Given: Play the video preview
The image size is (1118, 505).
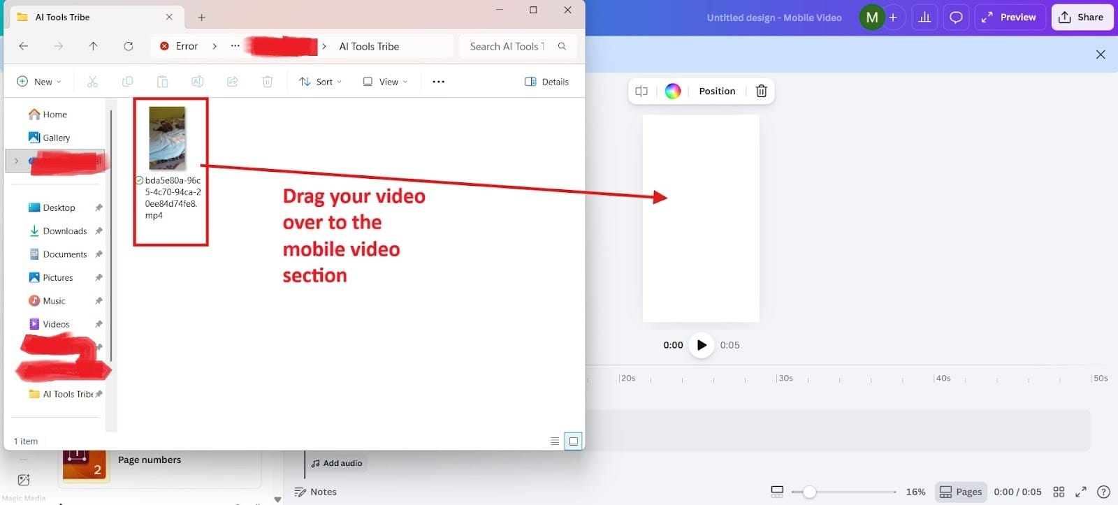Looking at the screenshot, I should (702, 345).
